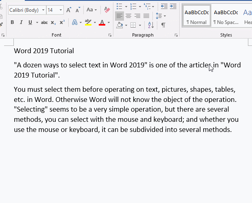Image resolution: width=252 pixels, height=203 pixels.
Task: Click the Cut scissors icon
Action: [1, 7]
